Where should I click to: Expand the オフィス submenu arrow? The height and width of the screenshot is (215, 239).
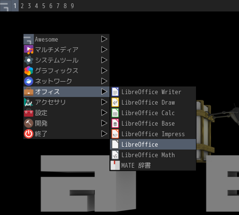pos(104,92)
